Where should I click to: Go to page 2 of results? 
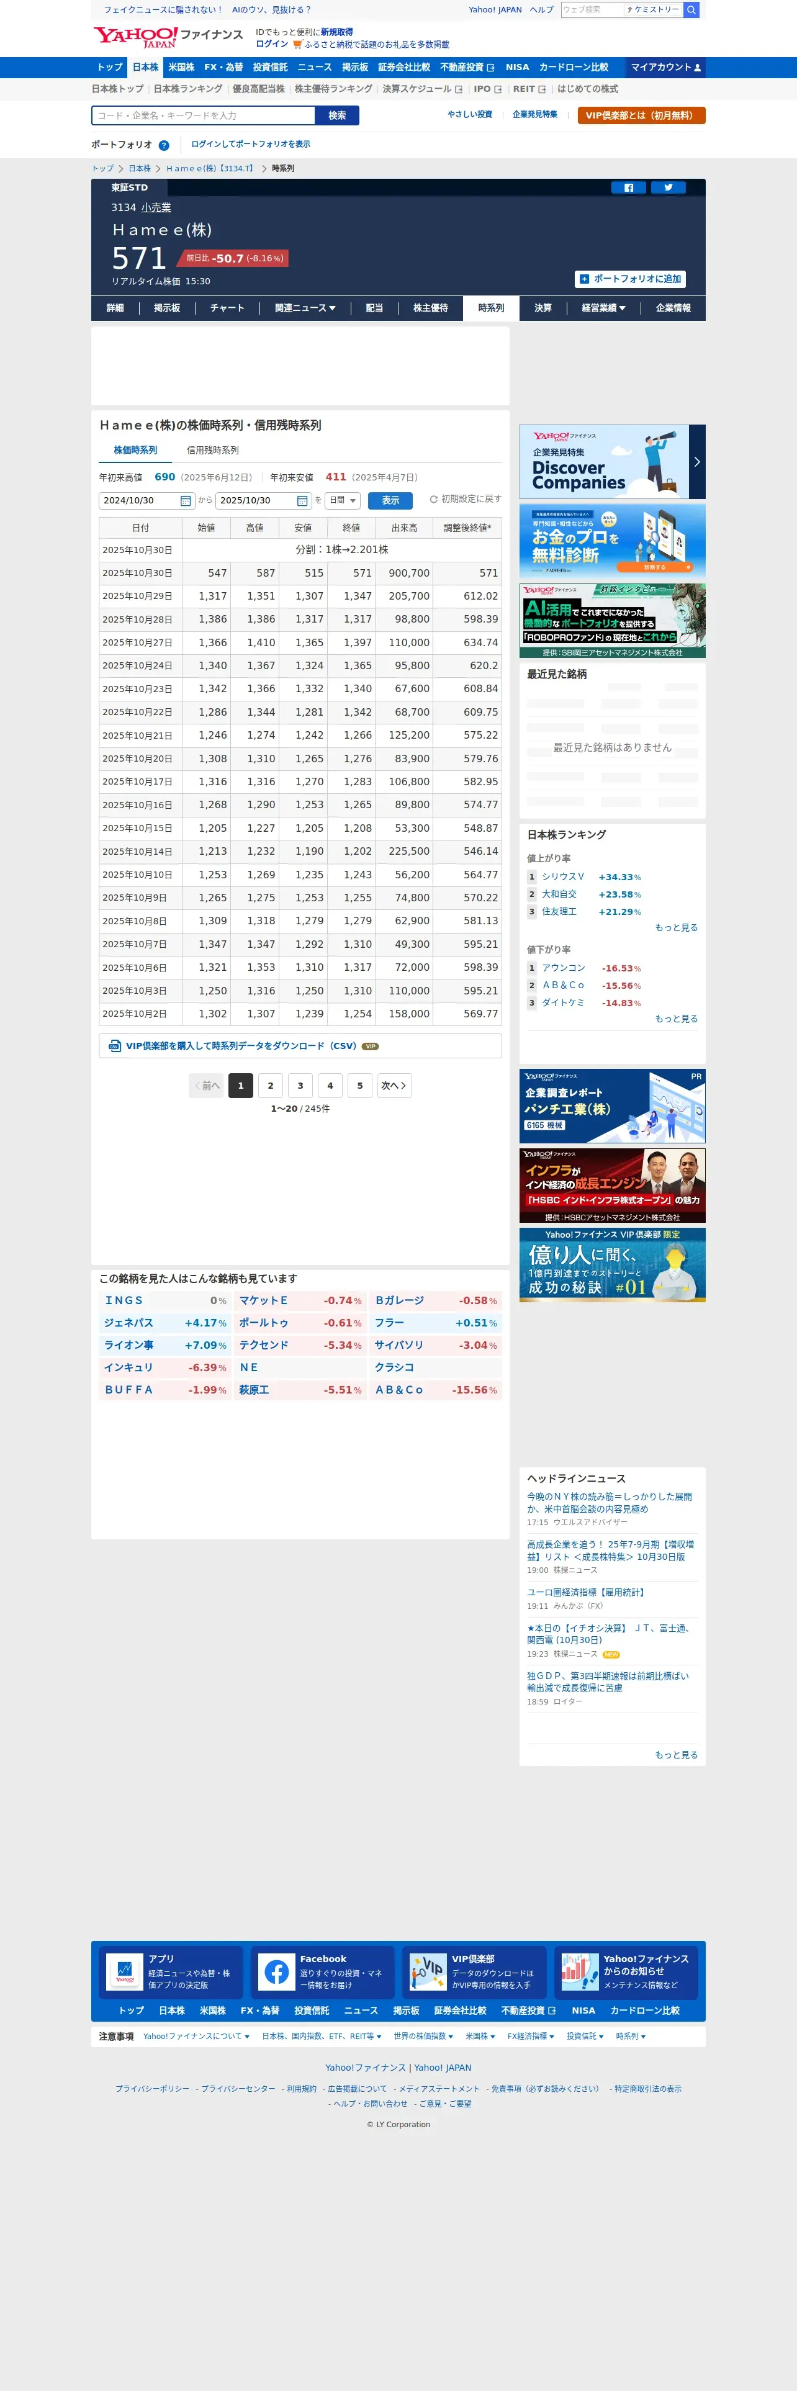click(271, 1085)
